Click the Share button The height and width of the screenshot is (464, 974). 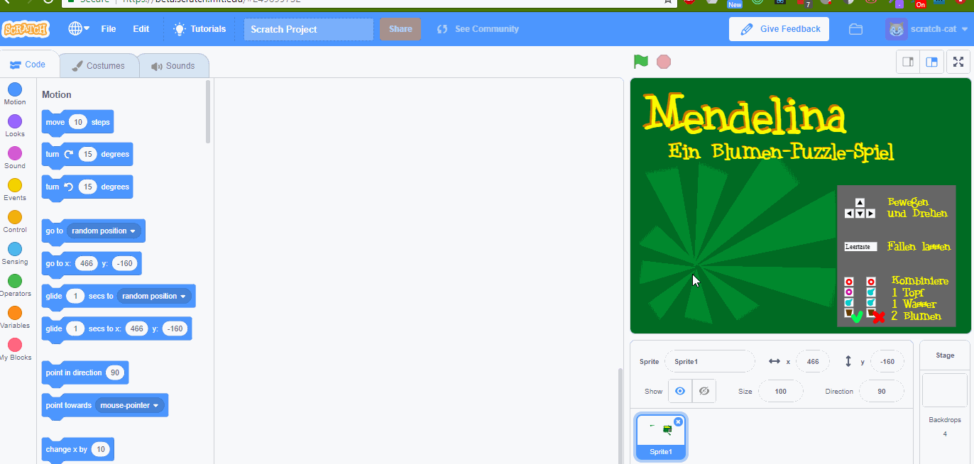pyautogui.click(x=400, y=29)
